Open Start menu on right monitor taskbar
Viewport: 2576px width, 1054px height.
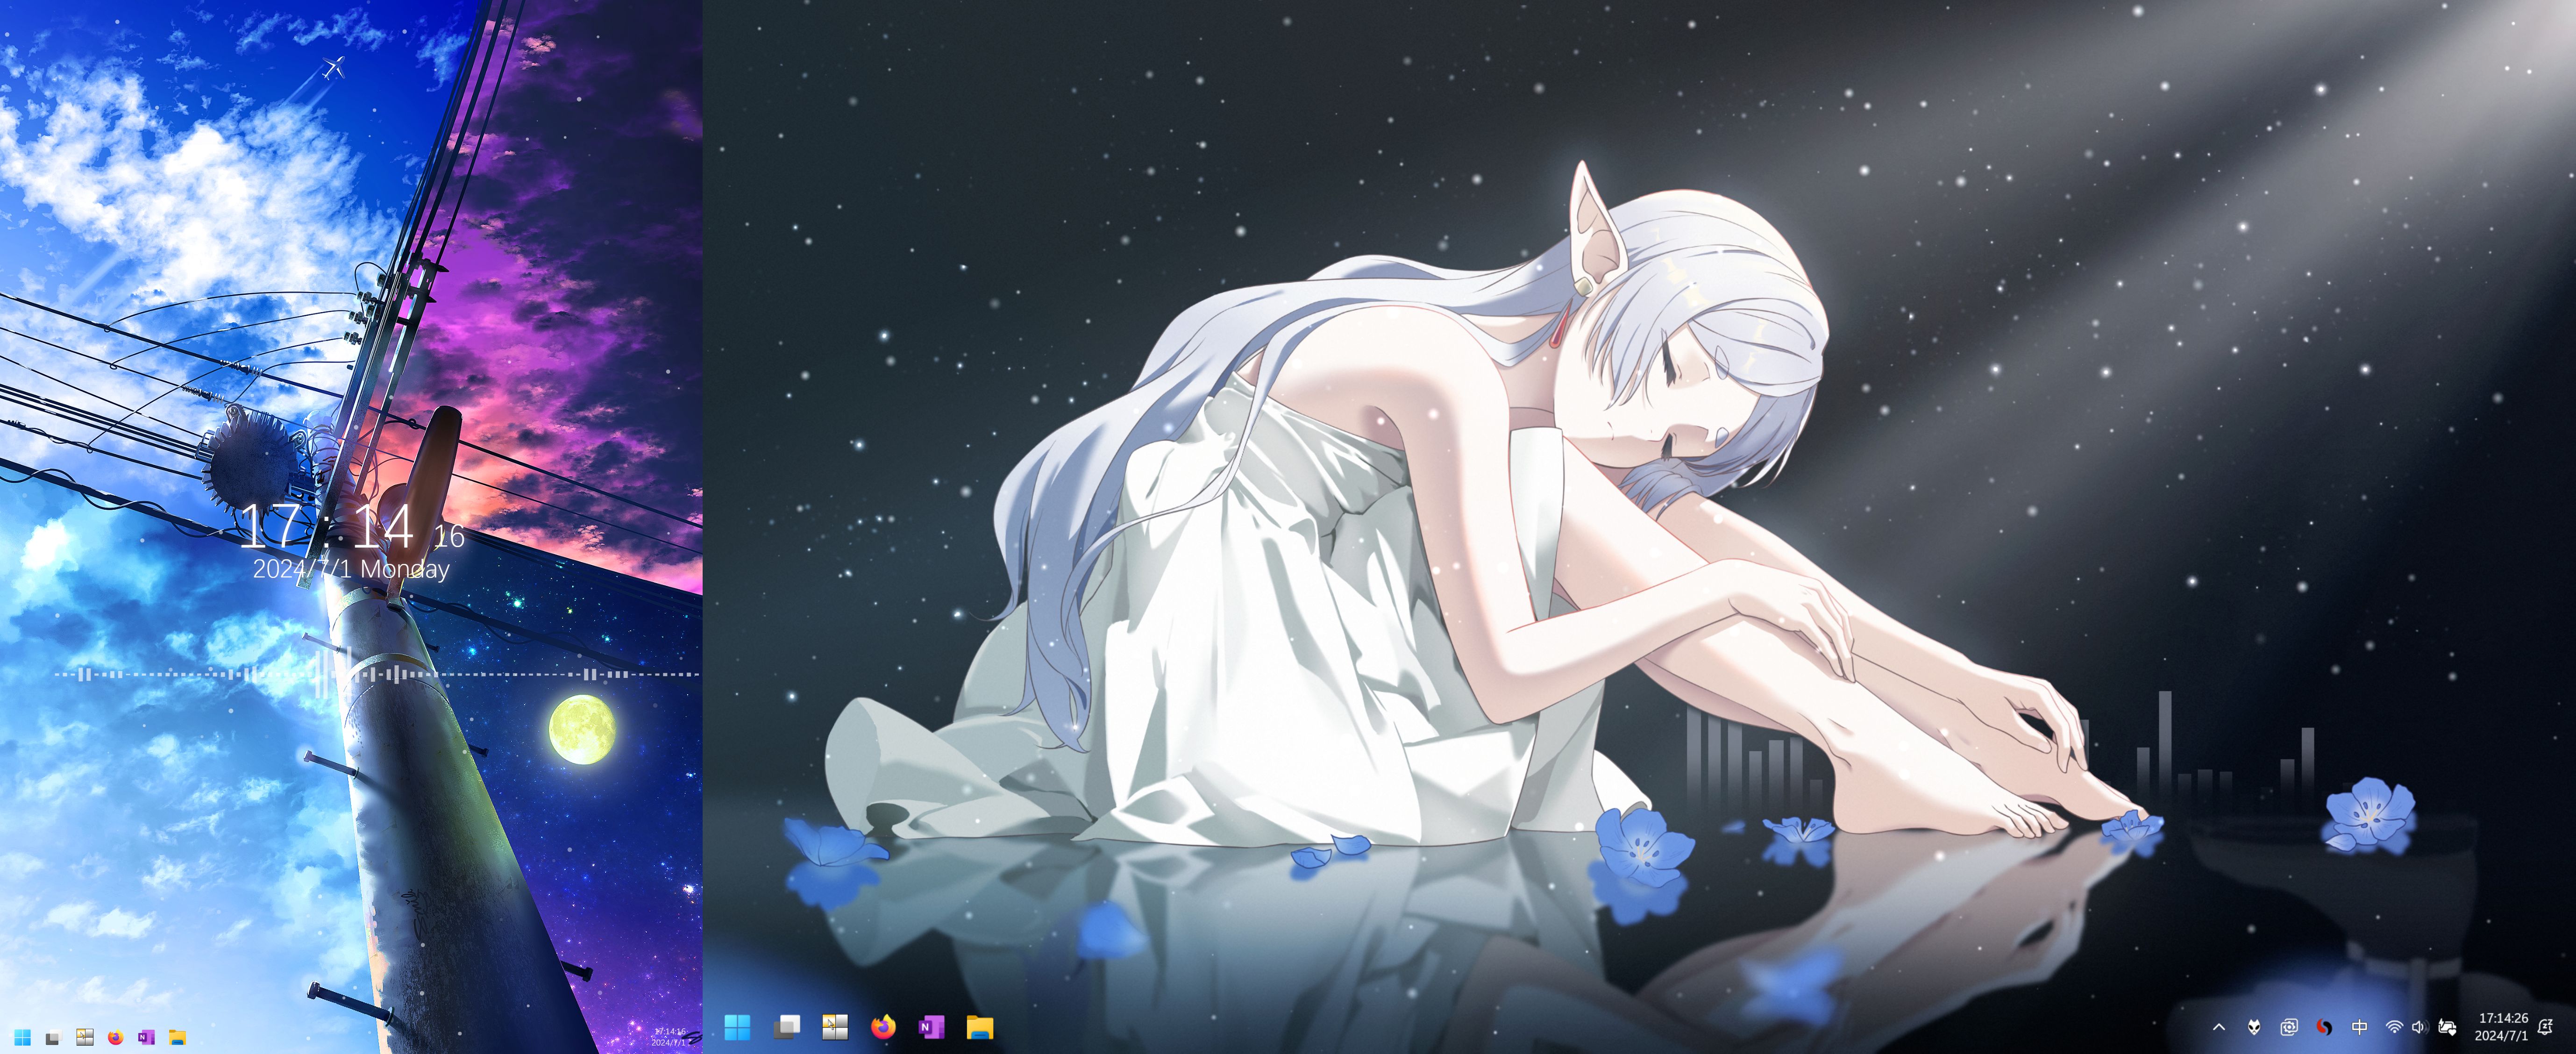pyautogui.click(x=737, y=1027)
